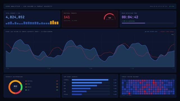Screen dimensions: 180x101
Task: Click the High severity legend swatch
Action: 26,84
